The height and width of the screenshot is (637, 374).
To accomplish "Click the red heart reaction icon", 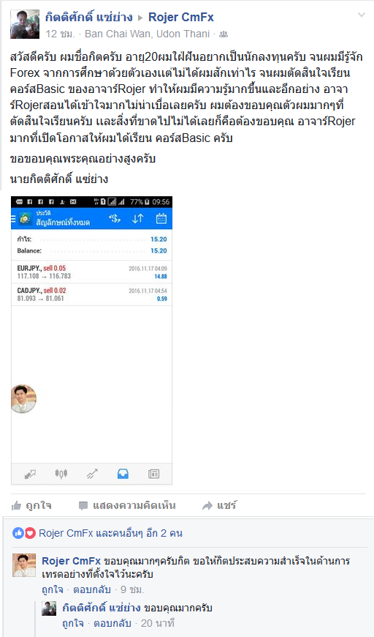I will (x=30, y=533).
